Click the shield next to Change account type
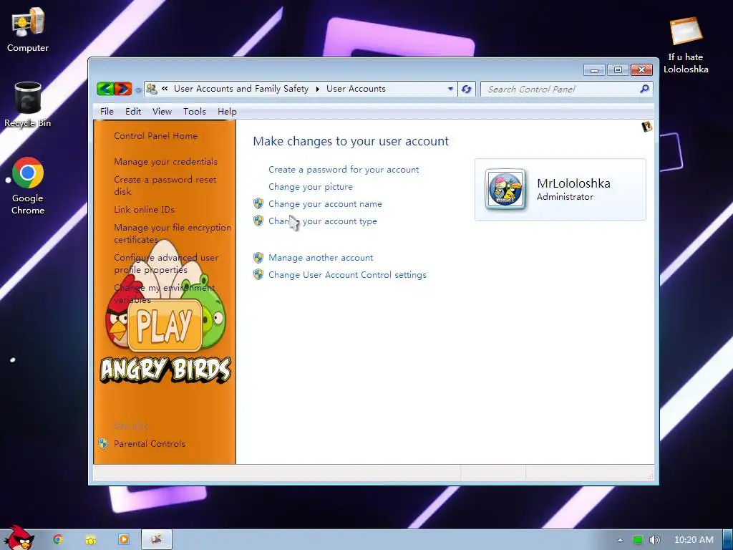733x550 pixels. [258, 221]
